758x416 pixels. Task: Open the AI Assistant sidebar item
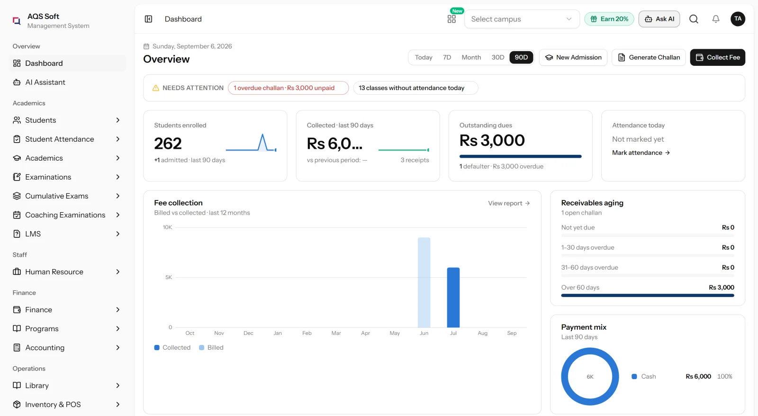(67, 82)
